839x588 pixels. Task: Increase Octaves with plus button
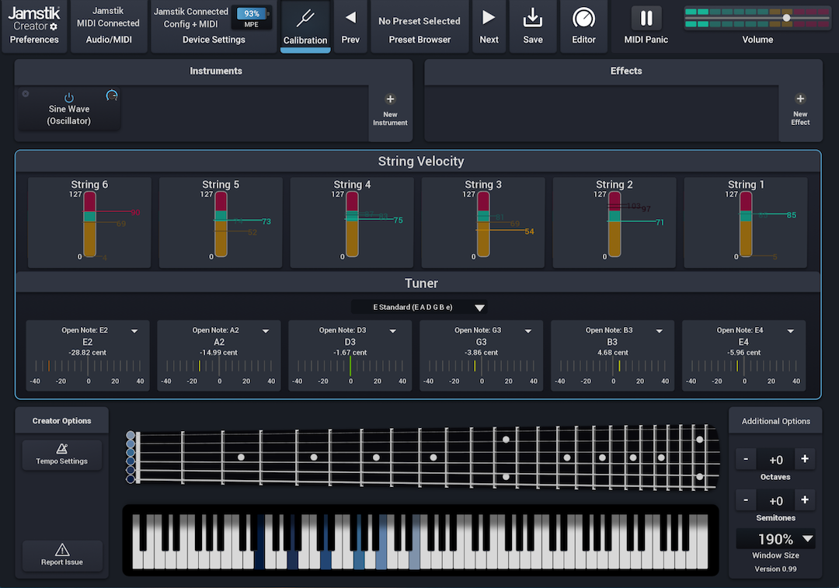804,458
